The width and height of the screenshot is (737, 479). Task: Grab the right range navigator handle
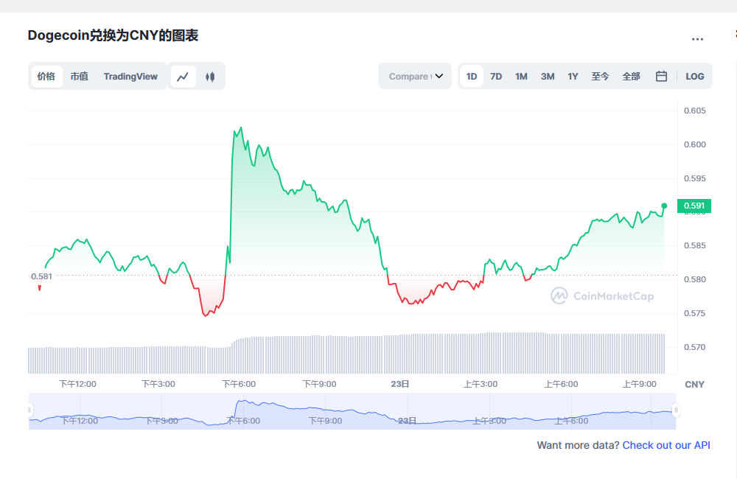(x=676, y=410)
